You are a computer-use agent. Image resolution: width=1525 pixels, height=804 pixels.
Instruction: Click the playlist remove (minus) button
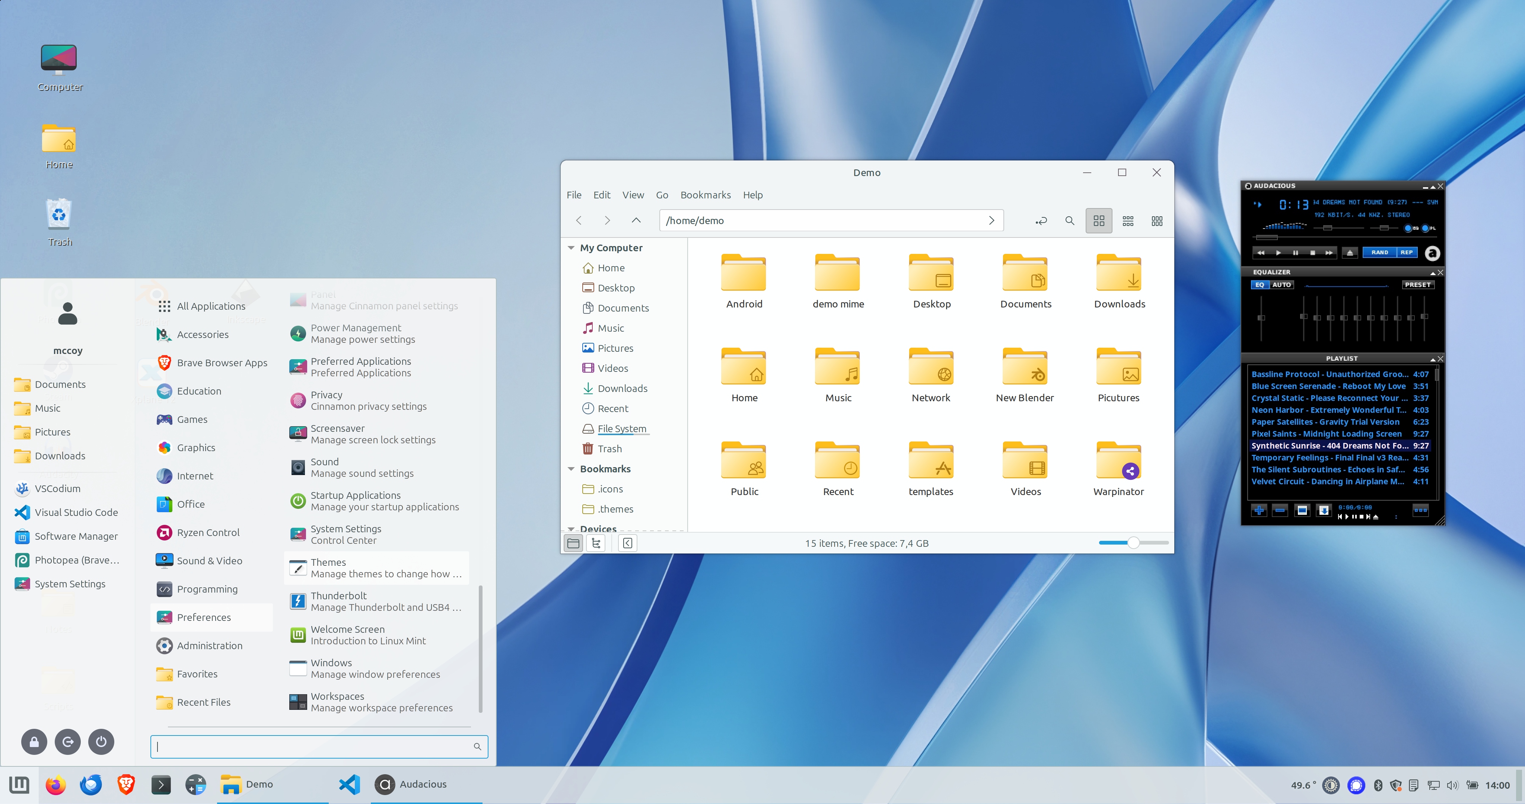(x=1280, y=510)
